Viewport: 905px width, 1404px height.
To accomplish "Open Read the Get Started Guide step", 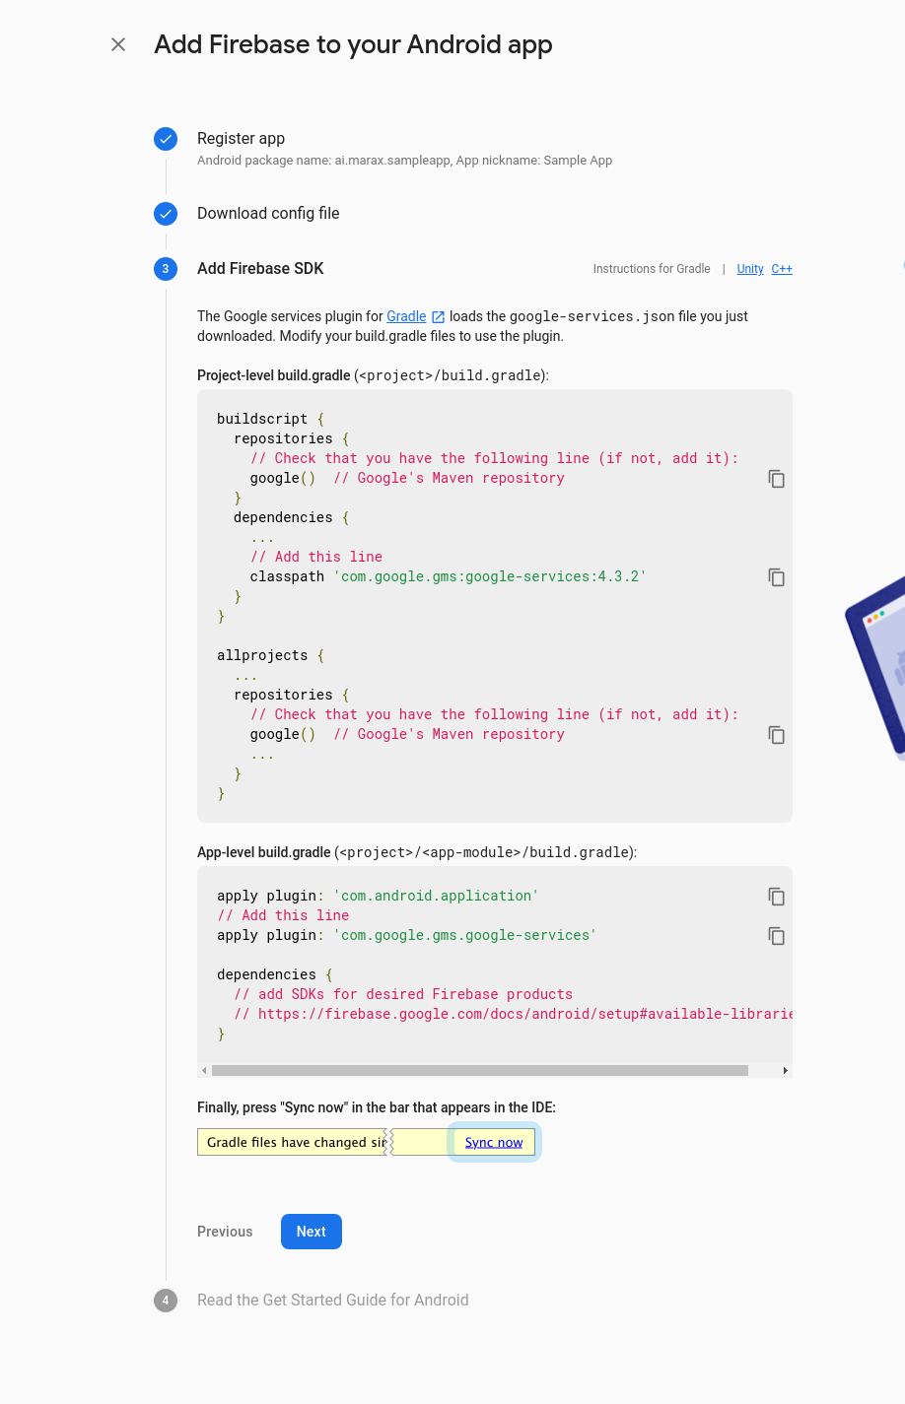I will (333, 1301).
